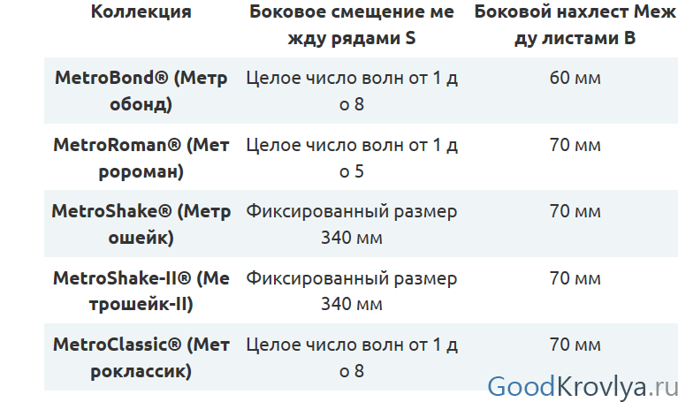Image resolution: width=678 pixels, height=402 pixels.
Task: Click MetroShake-II's 70 мм overlap value
Action: pos(575,278)
